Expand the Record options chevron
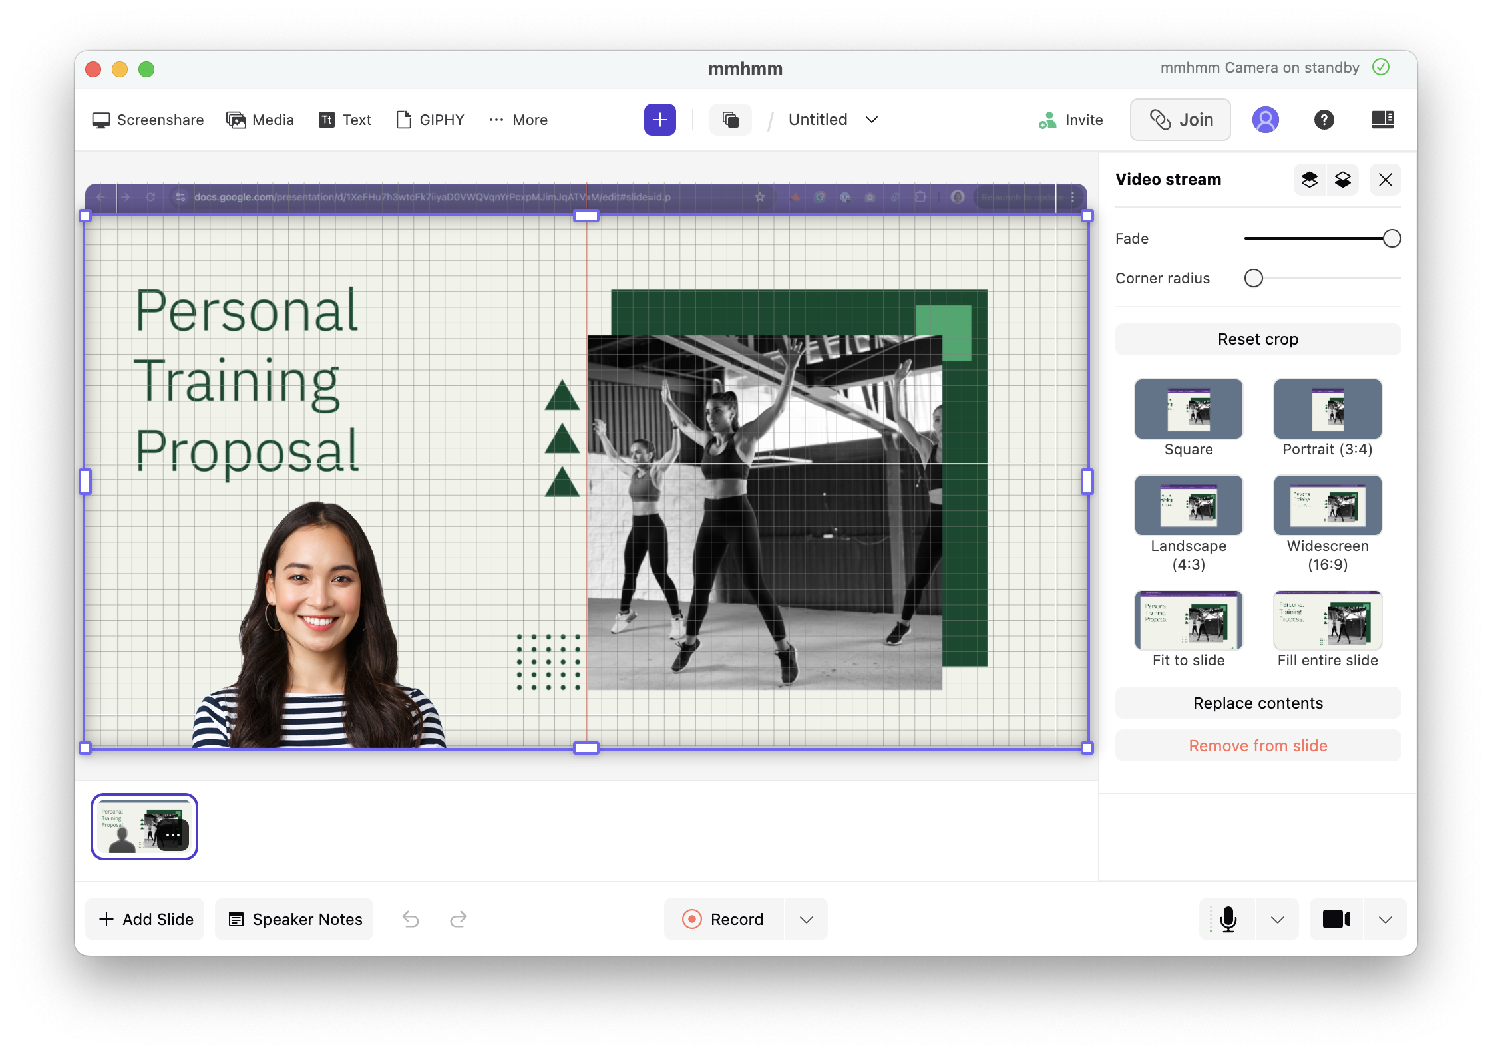 805,919
